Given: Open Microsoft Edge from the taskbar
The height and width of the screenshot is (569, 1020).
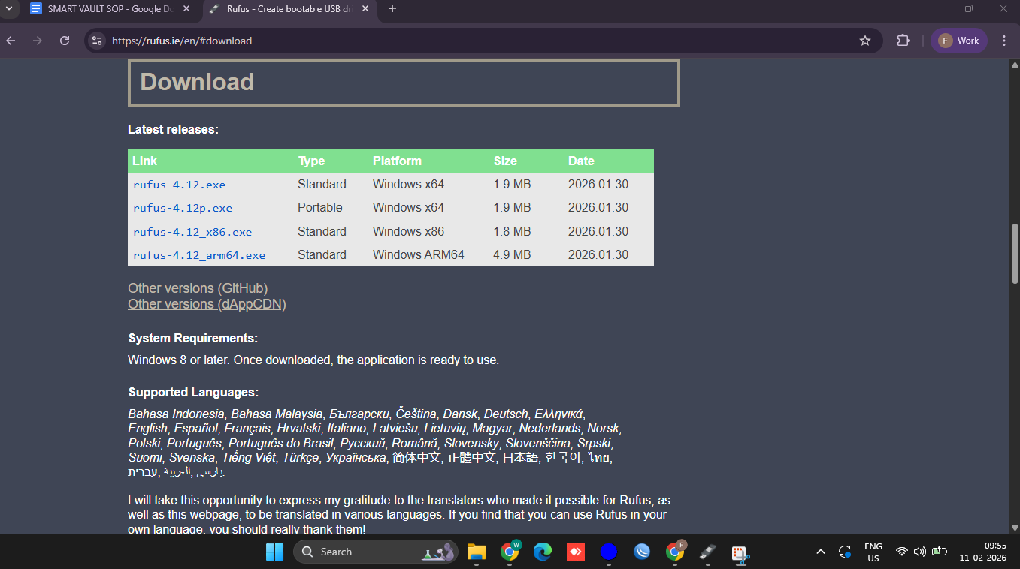Looking at the screenshot, I should (x=543, y=552).
